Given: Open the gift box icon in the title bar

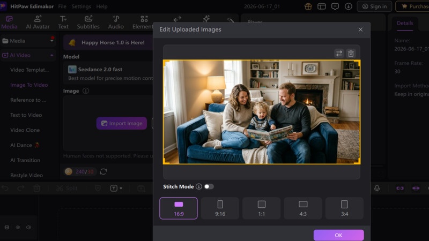Looking at the screenshot, I should point(308,6).
